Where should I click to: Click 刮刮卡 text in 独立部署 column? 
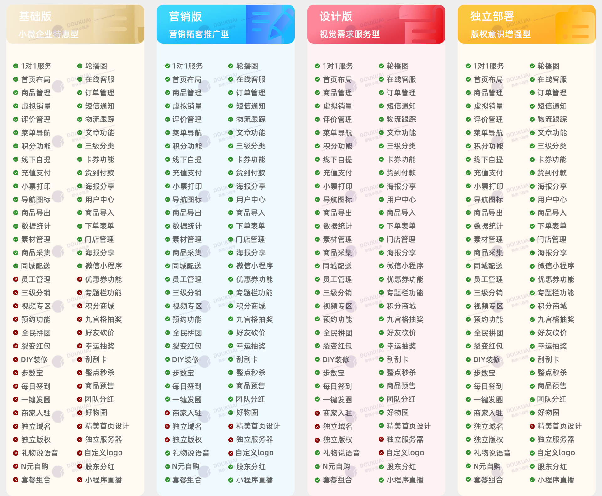pos(548,359)
